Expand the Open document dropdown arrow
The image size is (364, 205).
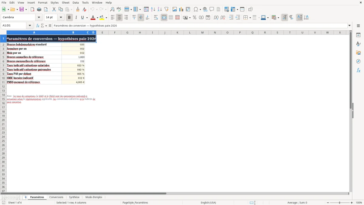point(17,9)
